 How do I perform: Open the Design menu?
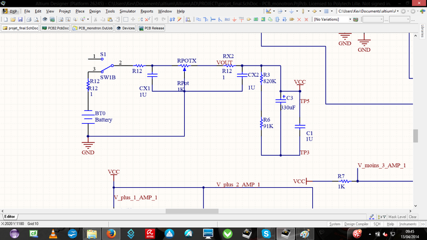pyautogui.click(x=96, y=11)
